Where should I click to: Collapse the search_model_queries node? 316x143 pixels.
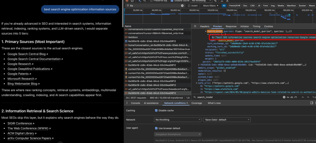click(206, 32)
